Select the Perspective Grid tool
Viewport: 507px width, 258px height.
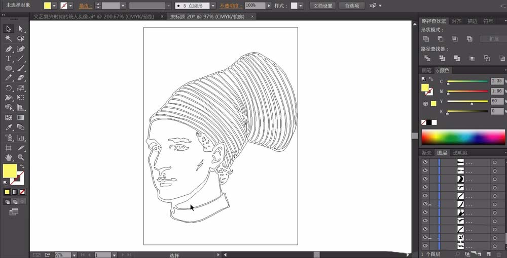21,108
